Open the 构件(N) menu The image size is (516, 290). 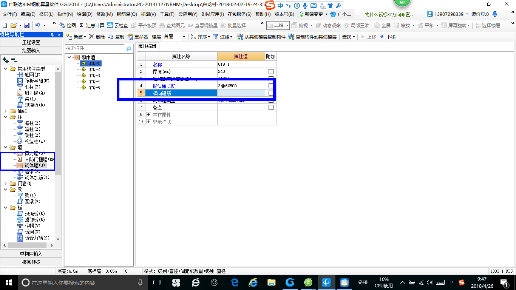click(65, 14)
